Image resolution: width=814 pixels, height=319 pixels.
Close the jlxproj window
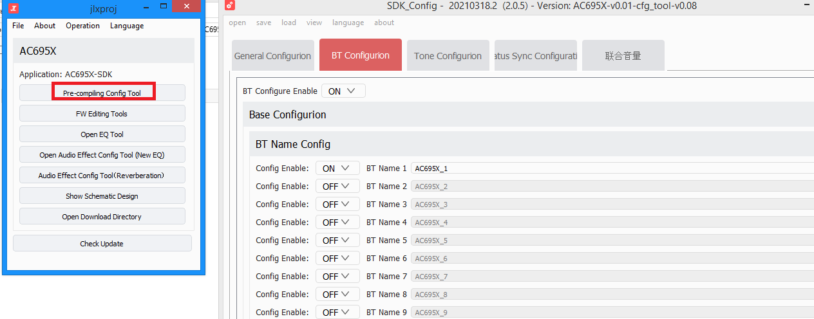(187, 6)
